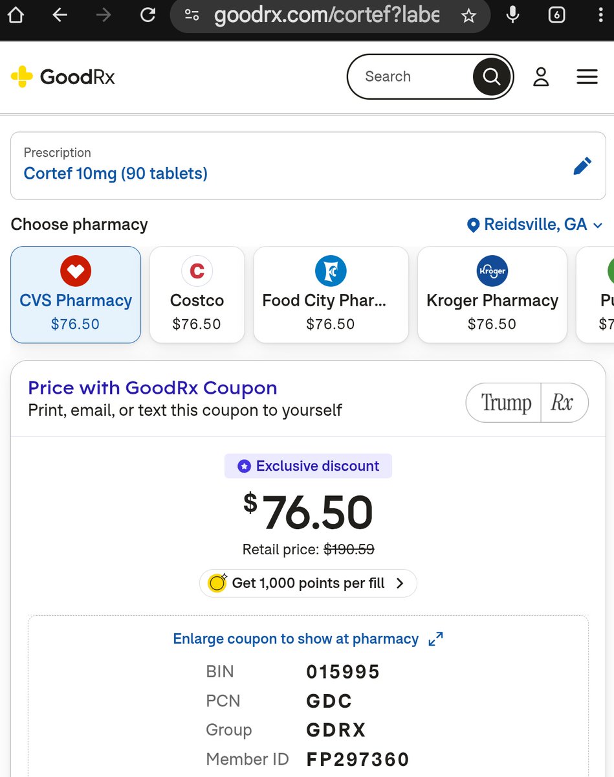Open Get 1,000 points per fill
The height and width of the screenshot is (777, 614).
[x=308, y=583]
